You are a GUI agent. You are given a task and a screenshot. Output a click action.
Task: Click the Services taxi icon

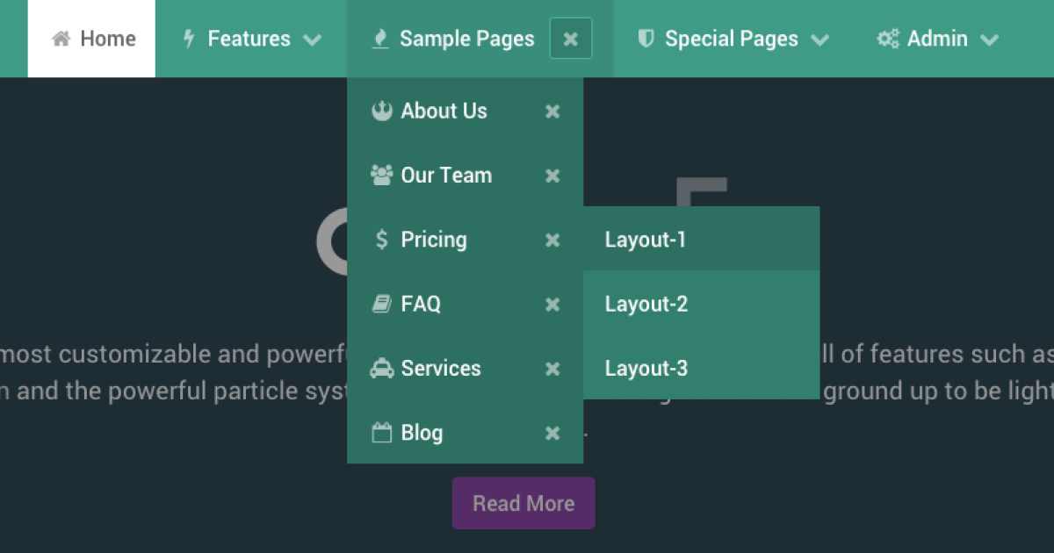coord(381,369)
